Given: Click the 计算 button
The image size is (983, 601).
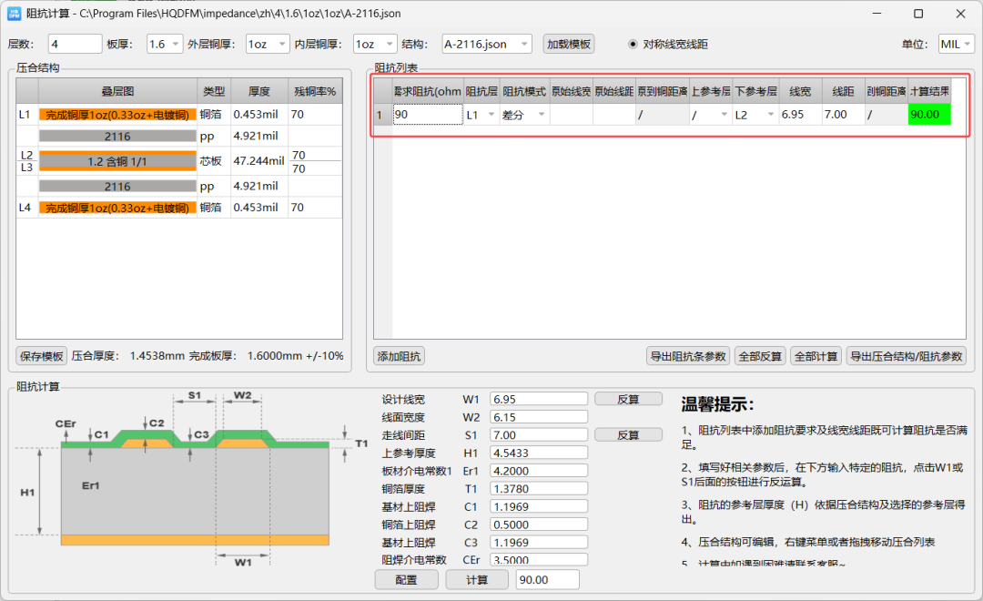Looking at the screenshot, I should tap(477, 580).
